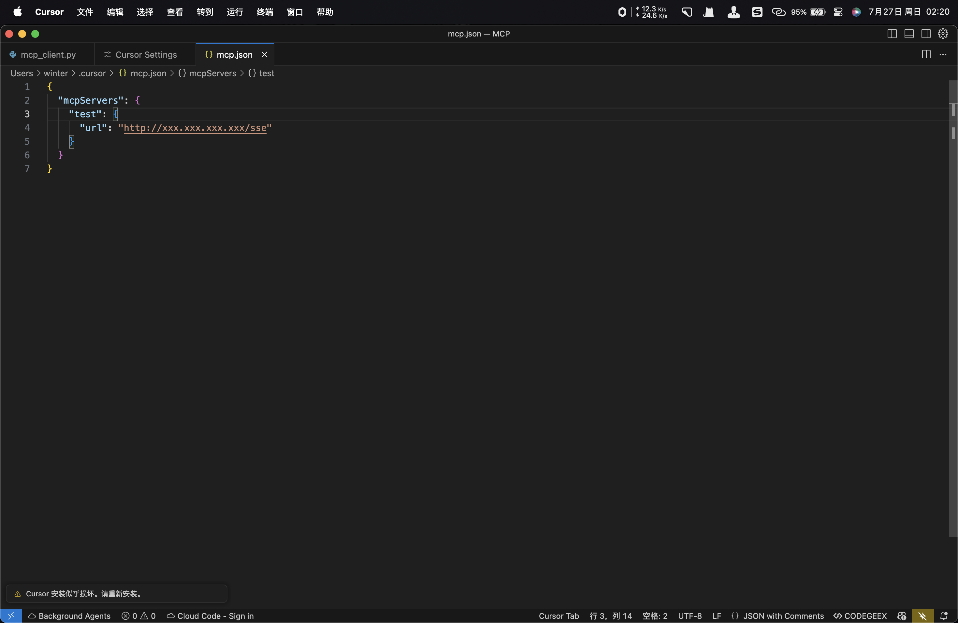Toggle the primary sidebar layout icon
The width and height of the screenshot is (958, 623).
(892, 34)
